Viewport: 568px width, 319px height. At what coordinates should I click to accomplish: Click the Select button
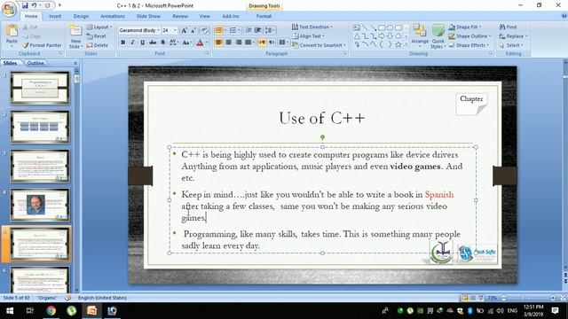(511, 45)
